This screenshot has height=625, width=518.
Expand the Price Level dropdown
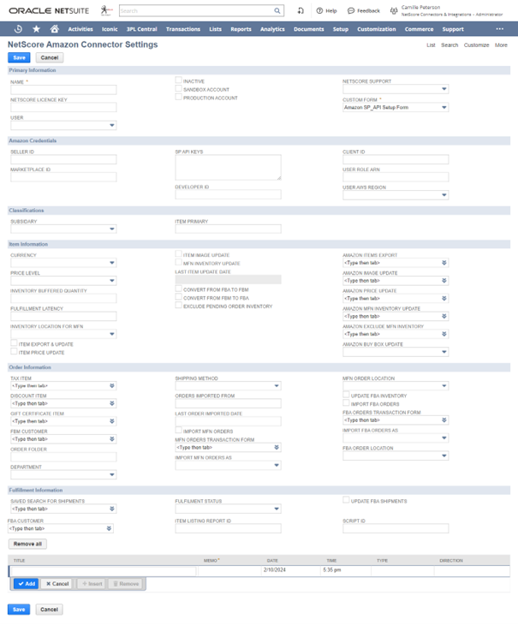(112, 281)
